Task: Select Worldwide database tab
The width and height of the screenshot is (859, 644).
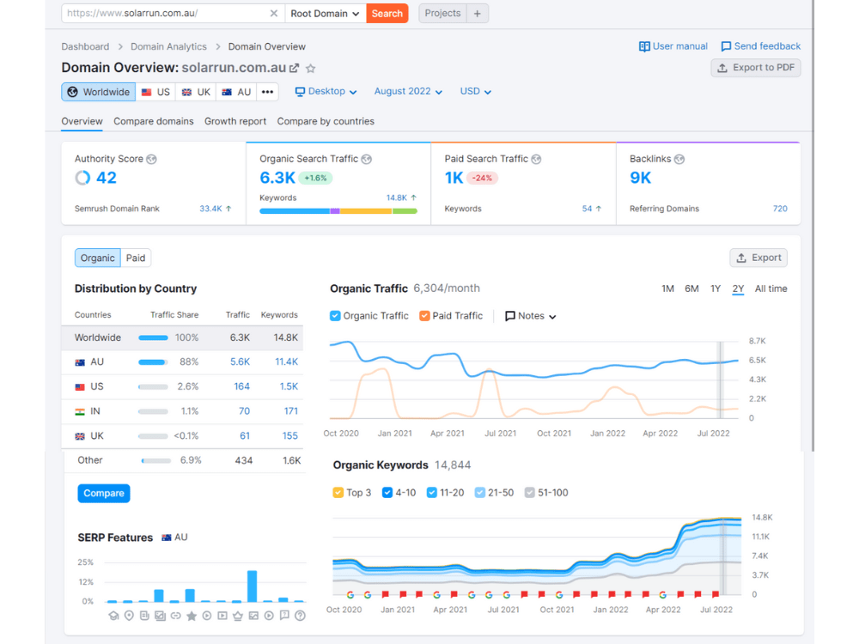Action: click(x=99, y=92)
